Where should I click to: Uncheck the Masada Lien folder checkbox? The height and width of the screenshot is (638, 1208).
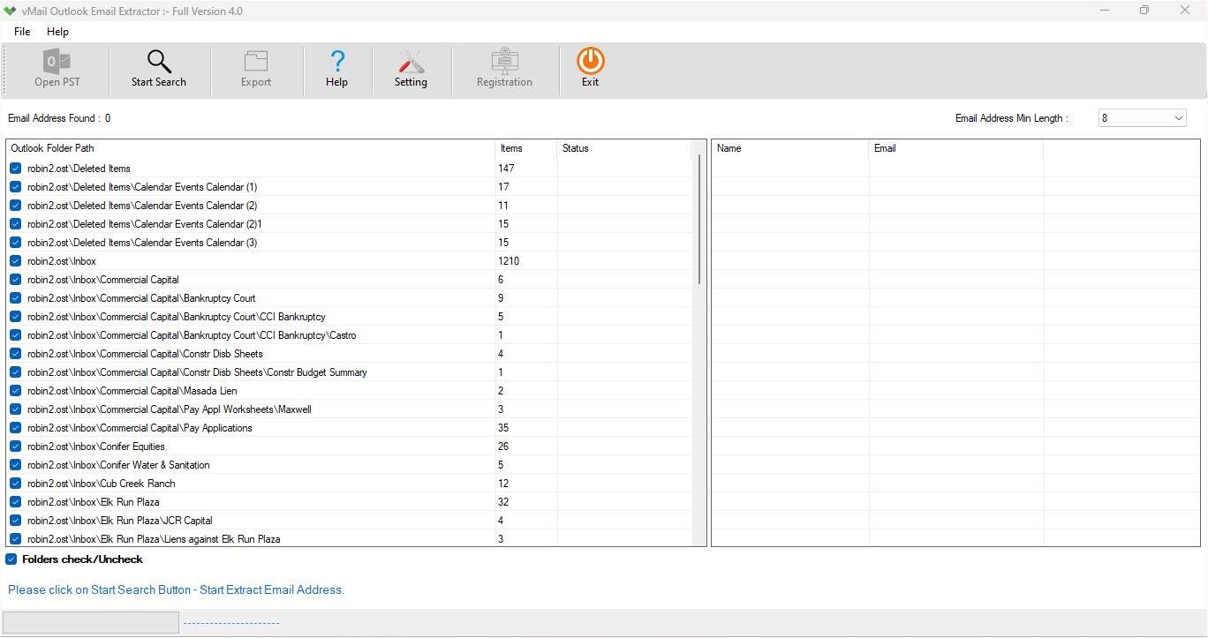16,391
